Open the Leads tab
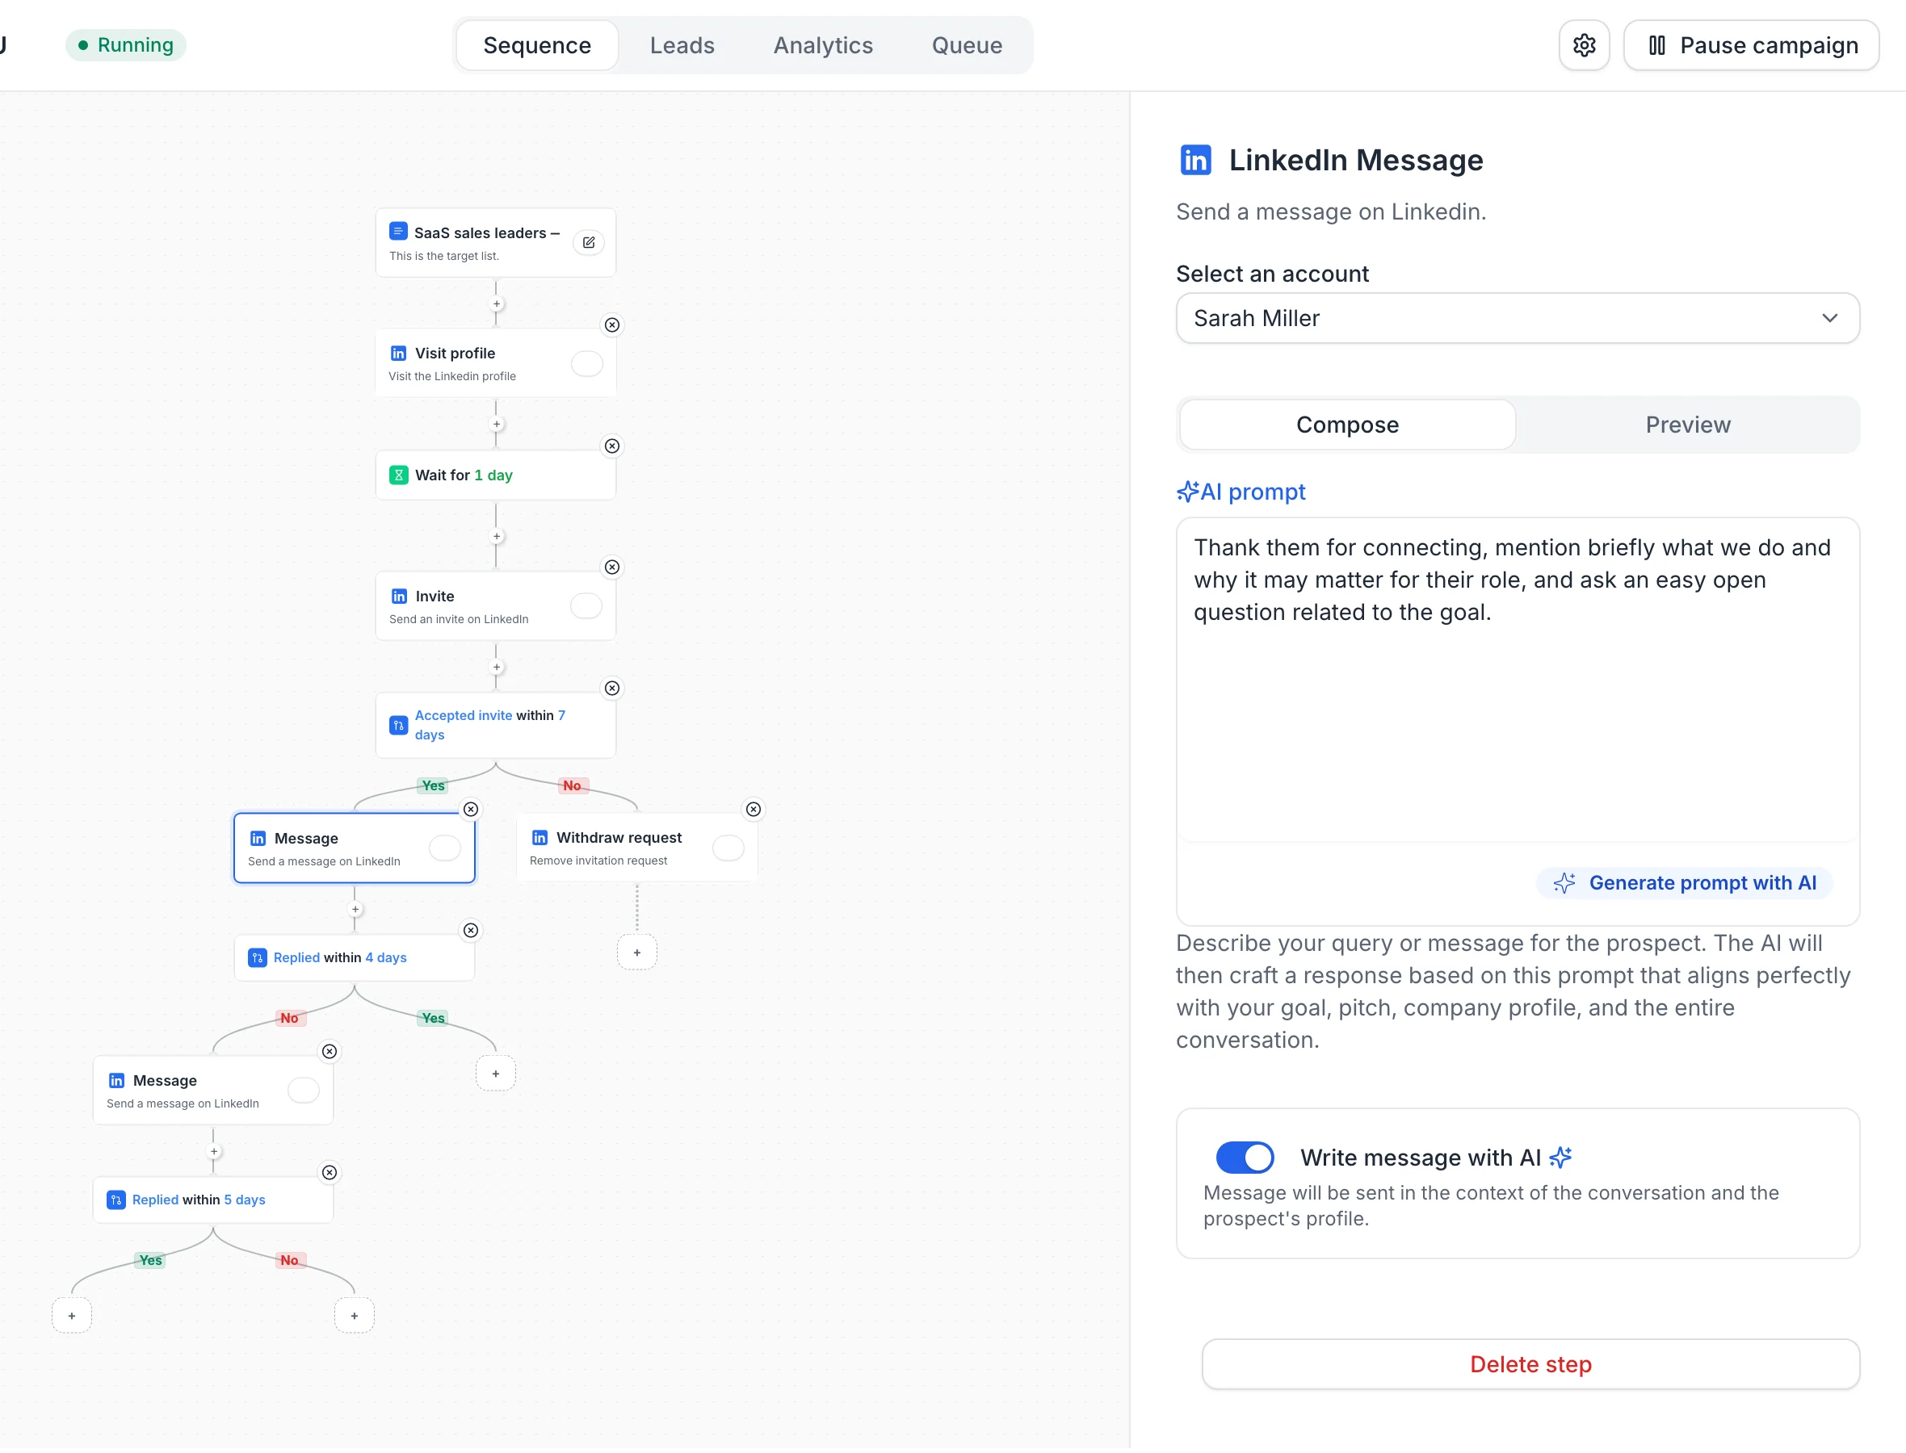1906x1453 pixels. pyautogui.click(x=682, y=45)
